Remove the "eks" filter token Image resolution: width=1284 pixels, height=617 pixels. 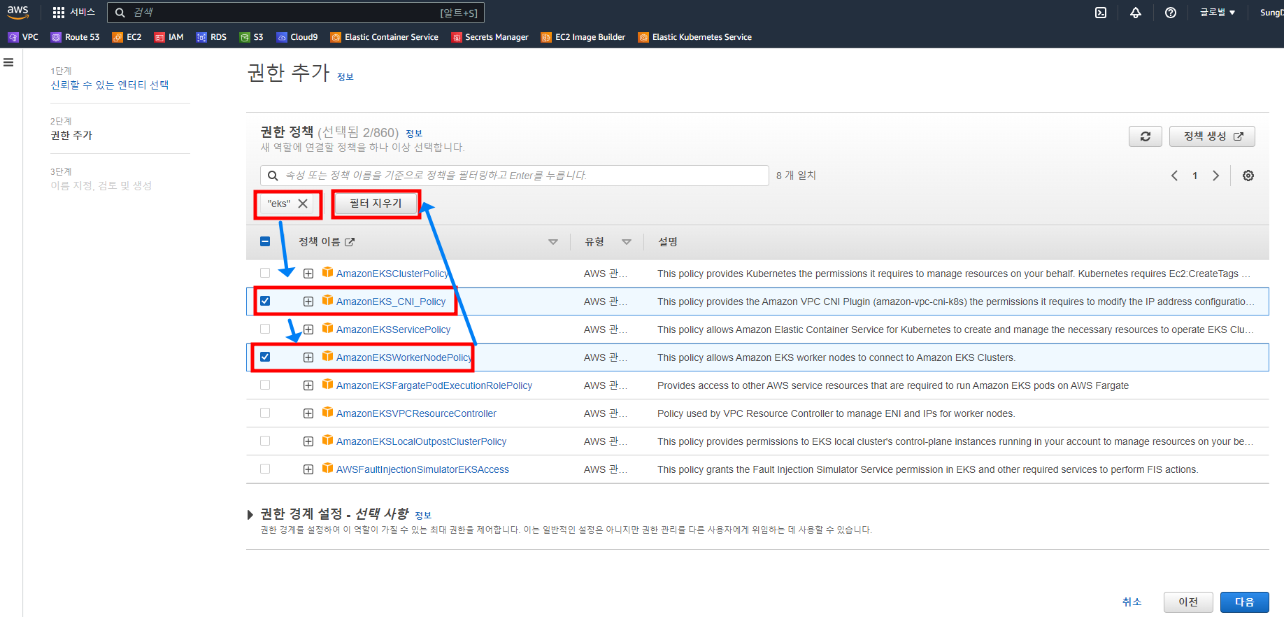[x=303, y=204]
